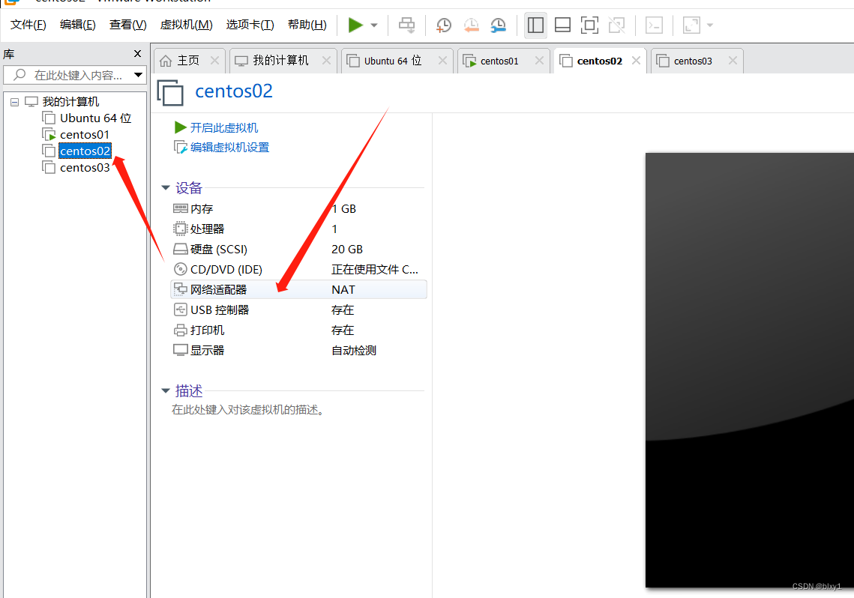Click the revert to snapshot icon
This screenshot has width=854, height=598.
point(471,25)
